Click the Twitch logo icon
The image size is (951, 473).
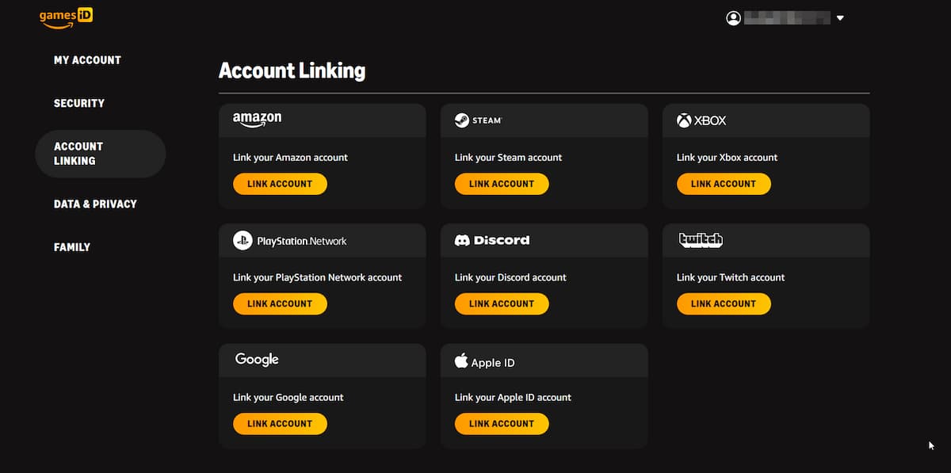point(701,240)
